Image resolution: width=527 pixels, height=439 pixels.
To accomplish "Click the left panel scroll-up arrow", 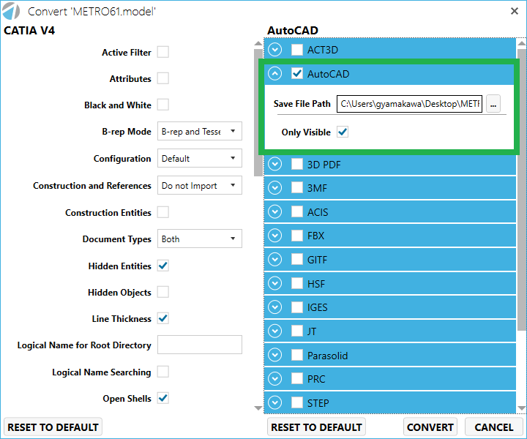I will tap(258, 43).
